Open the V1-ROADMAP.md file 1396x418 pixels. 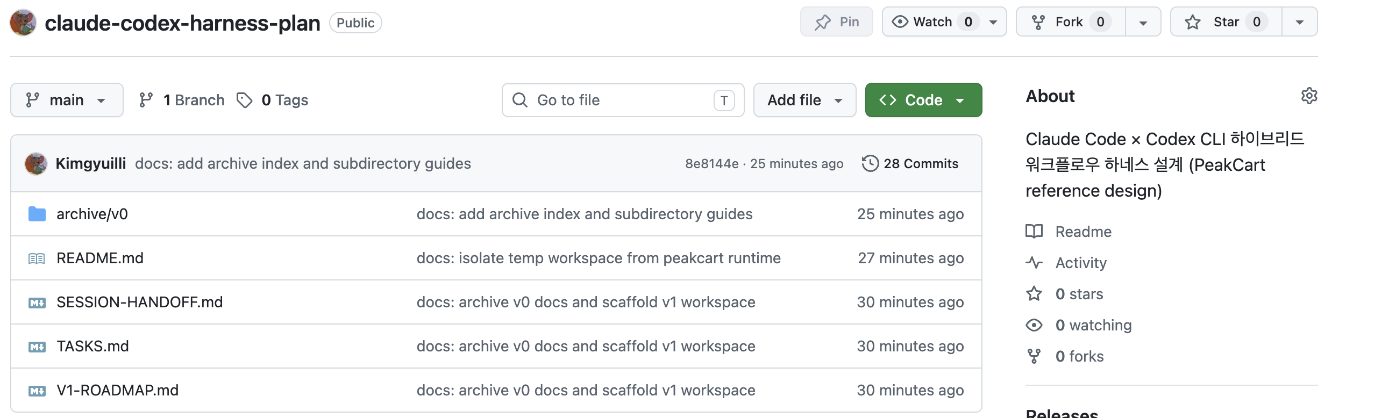[118, 391]
